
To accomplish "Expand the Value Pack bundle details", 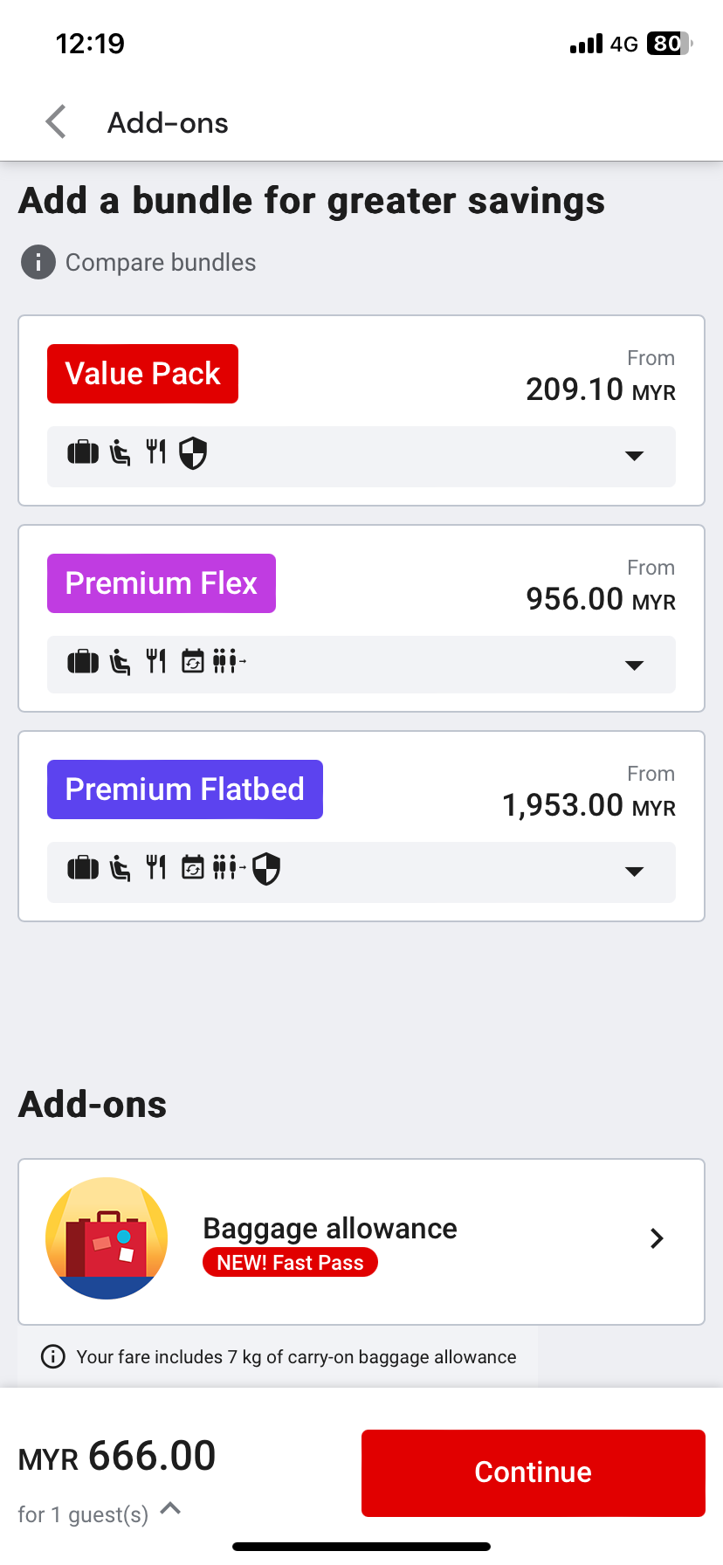I will click(635, 456).
